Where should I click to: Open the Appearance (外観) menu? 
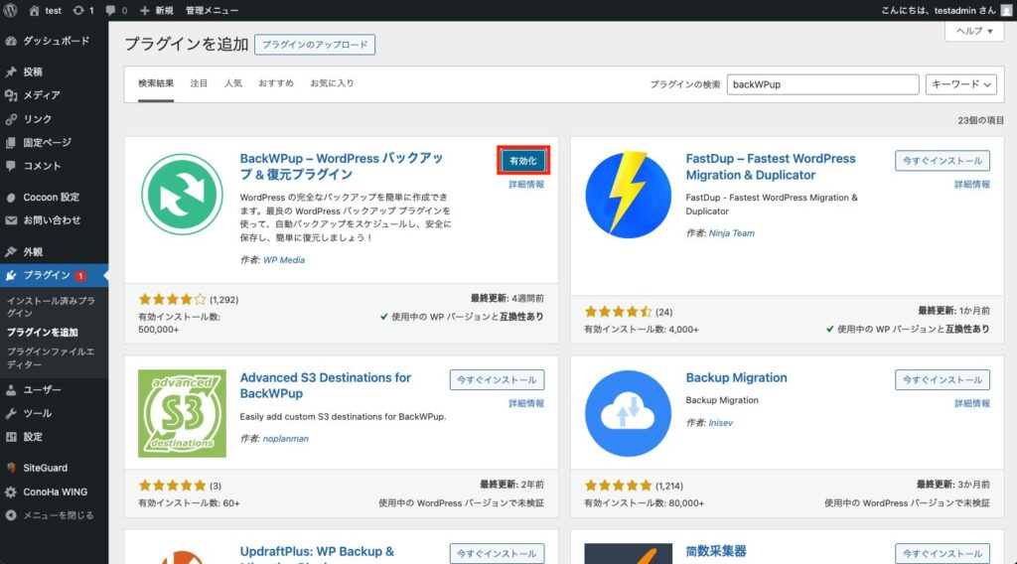(55, 251)
